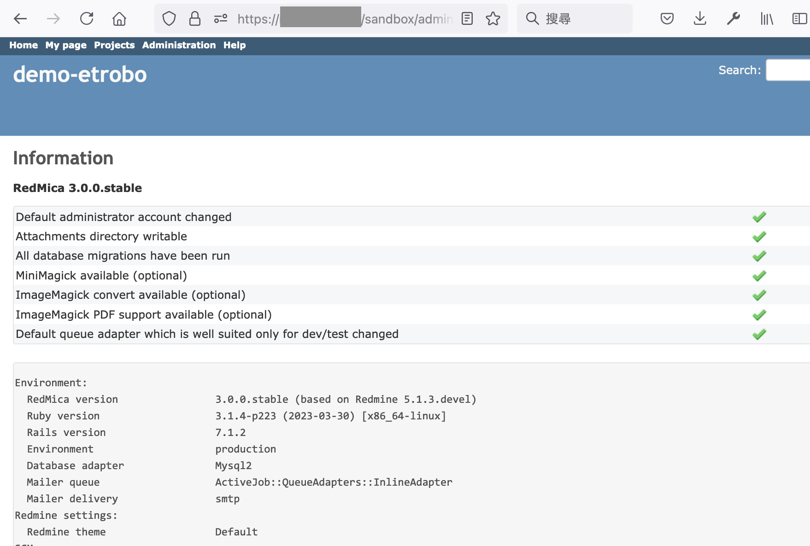Click the 'smtp' delivery value
Screen dimensions: 810x546
[227, 499]
